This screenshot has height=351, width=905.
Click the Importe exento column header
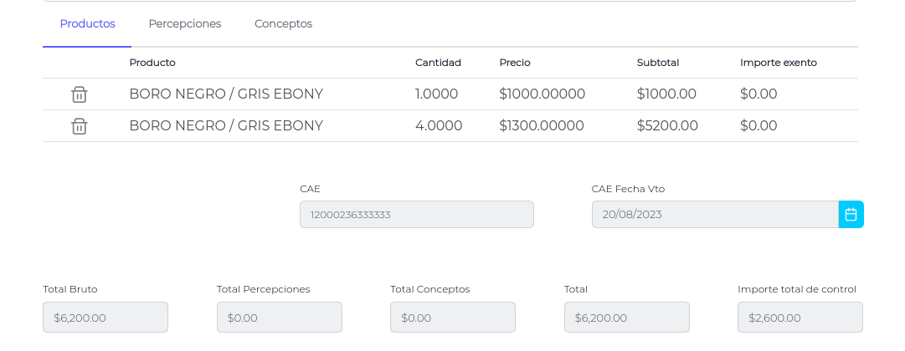click(779, 63)
